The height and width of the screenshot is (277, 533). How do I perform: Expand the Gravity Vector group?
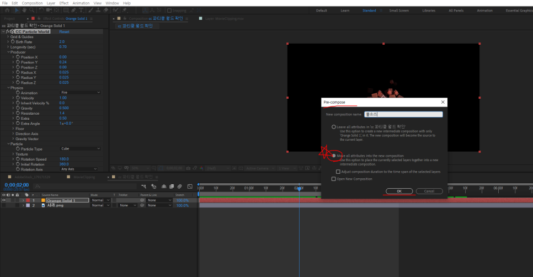[13, 138]
